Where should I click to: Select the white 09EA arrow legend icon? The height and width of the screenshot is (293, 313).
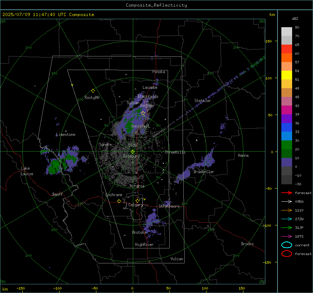(287, 202)
